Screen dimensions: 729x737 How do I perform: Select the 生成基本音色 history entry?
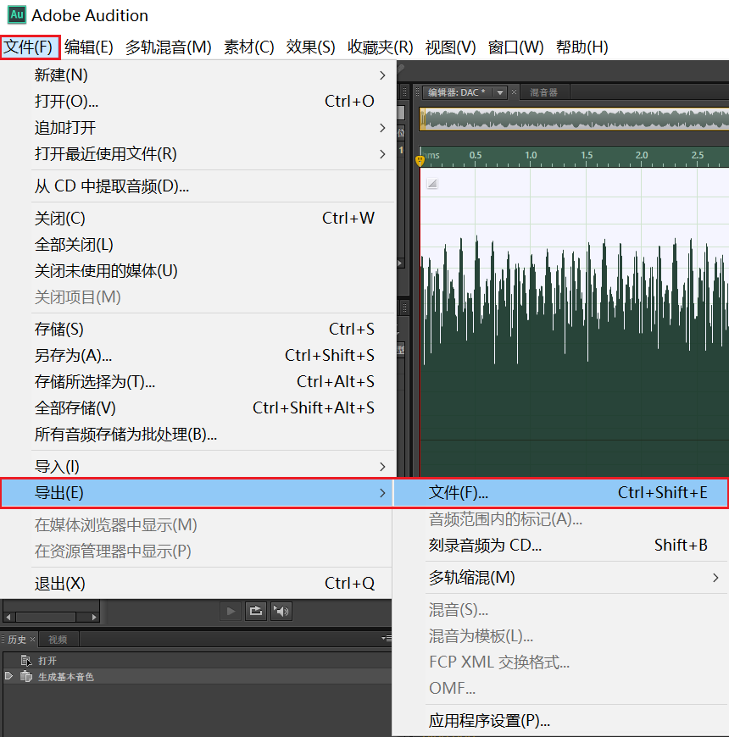(198, 677)
